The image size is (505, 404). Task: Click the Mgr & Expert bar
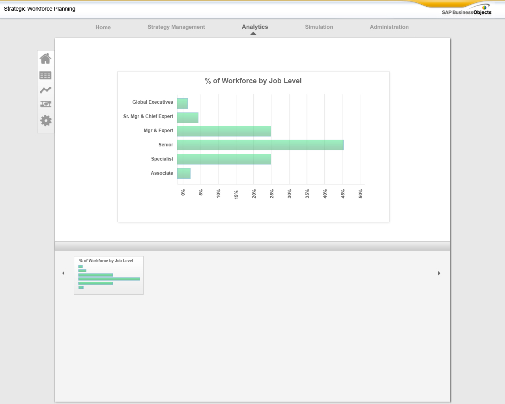coord(224,131)
